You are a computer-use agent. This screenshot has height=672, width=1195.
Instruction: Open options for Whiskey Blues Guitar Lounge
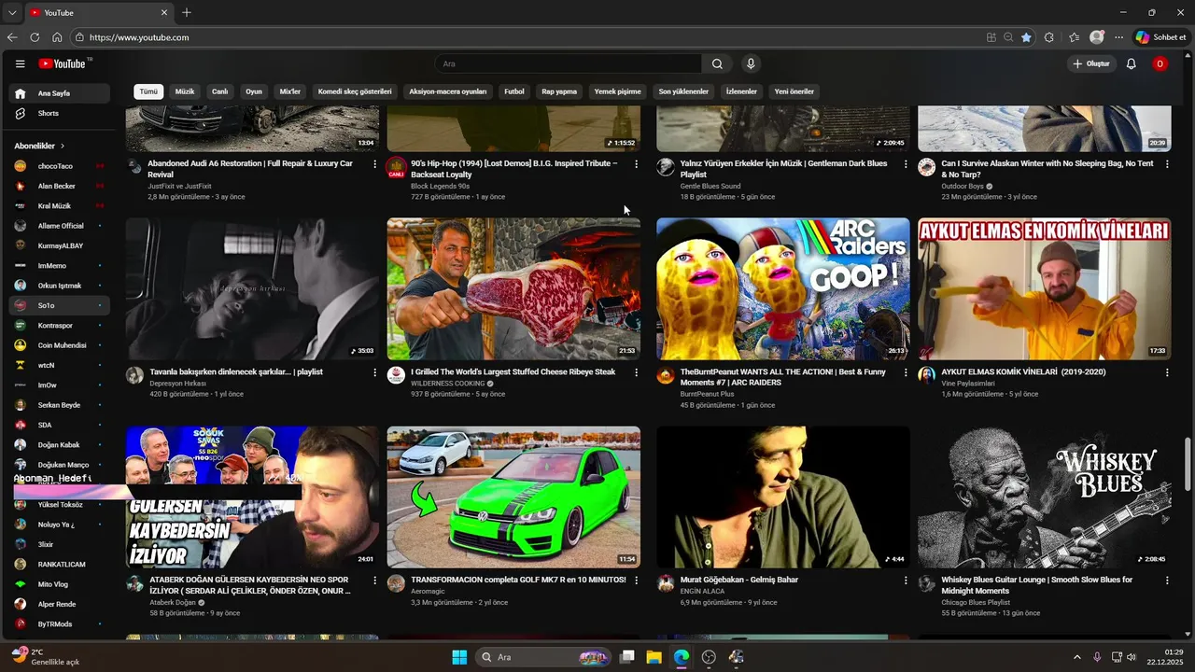(1167, 581)
